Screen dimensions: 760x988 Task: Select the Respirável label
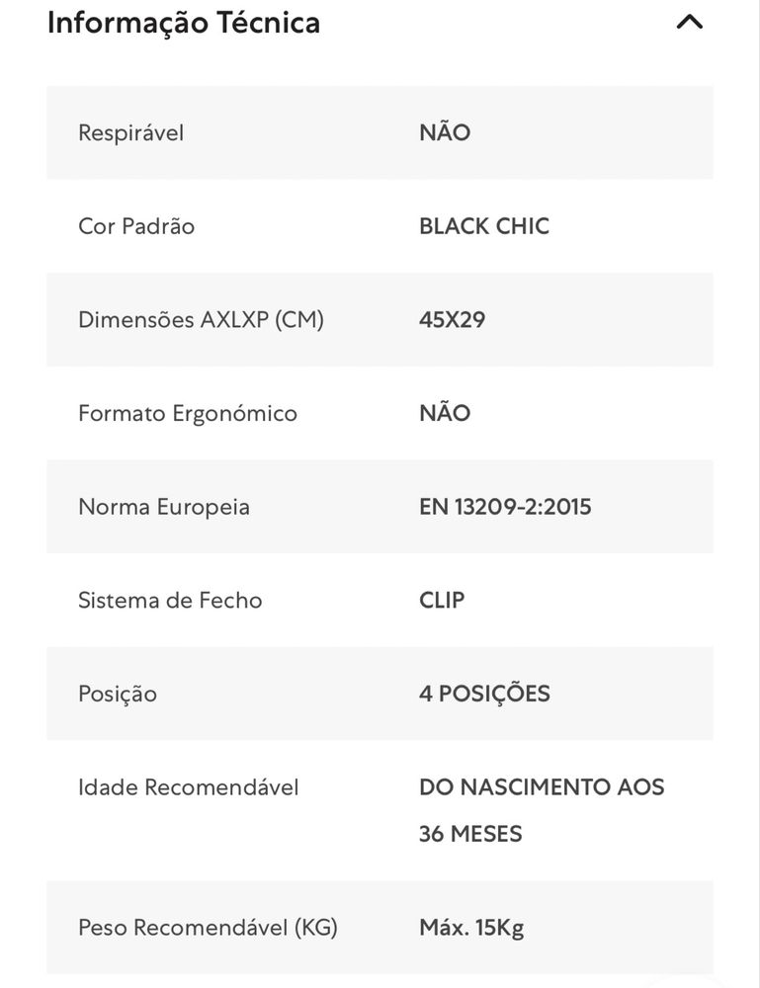131,133
